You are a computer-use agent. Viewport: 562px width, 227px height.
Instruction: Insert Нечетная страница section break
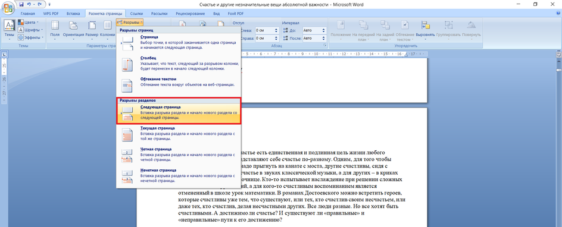tap(179, 176)
